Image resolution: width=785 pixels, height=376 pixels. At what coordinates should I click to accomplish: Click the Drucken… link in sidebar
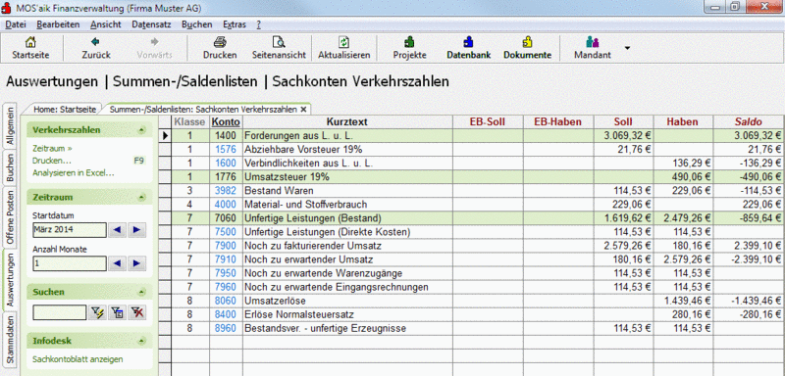pos(52,161)
